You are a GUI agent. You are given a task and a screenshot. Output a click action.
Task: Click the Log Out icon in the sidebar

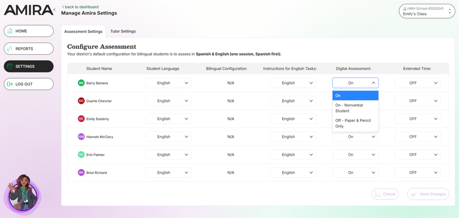(x=11, y=84)
